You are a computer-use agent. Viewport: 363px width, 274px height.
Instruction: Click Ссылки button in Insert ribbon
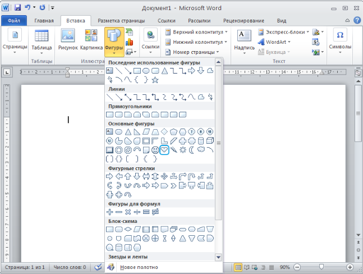coord(150,41)
